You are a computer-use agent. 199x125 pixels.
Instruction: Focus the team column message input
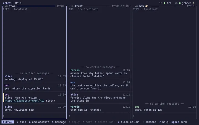click(34, 116)
